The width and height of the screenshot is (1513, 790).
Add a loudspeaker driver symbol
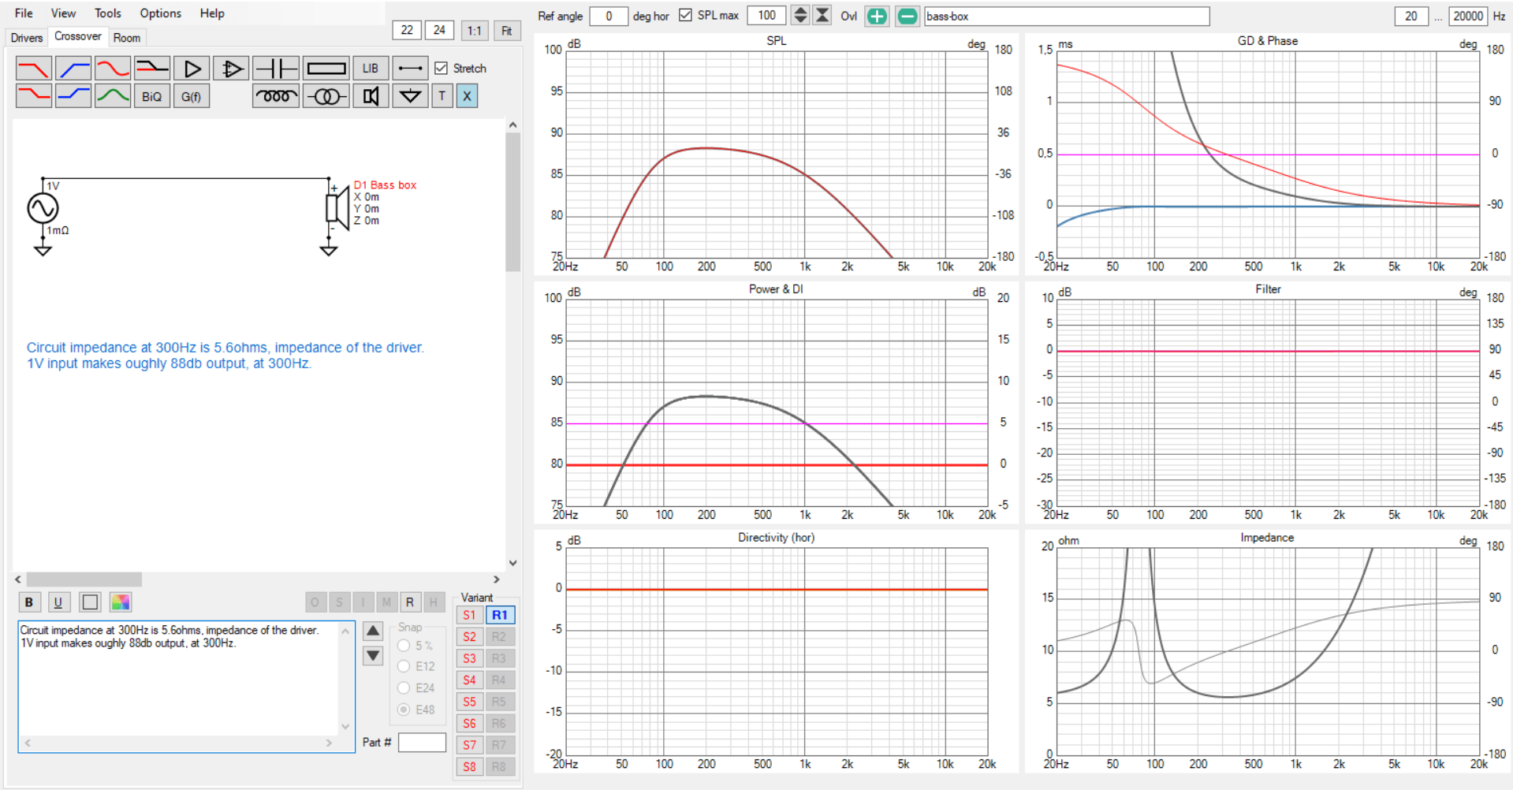371,96
